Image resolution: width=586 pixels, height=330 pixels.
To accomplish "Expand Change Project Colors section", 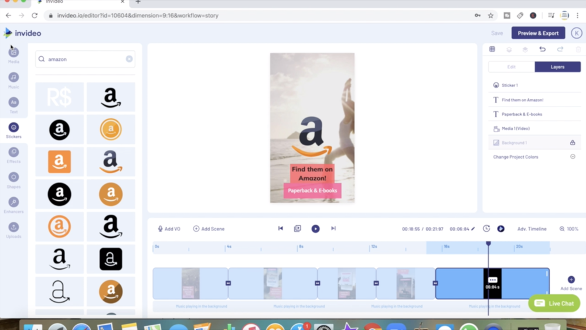I will 573,157.
